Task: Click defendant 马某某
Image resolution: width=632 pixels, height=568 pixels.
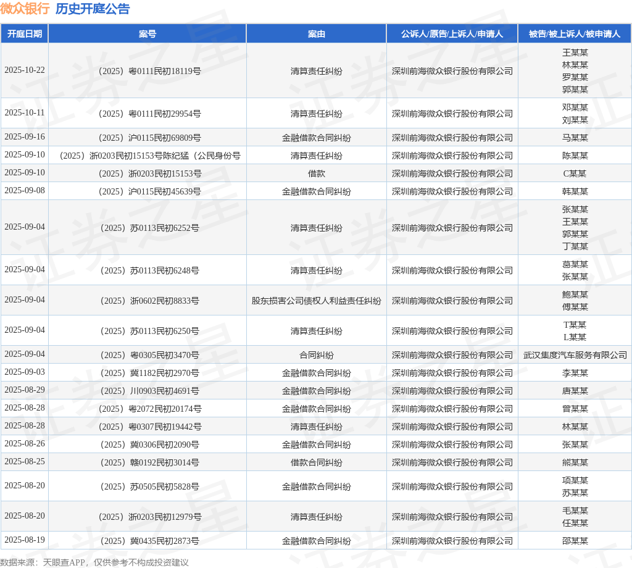Action: (x=575, y=138)
